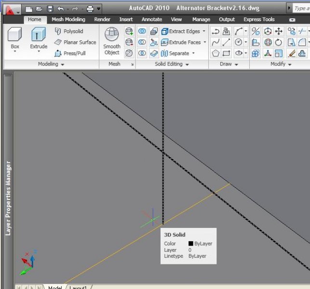Click the Redo arrow in quick access toolbar
The image size is (310, 289).
coord(75,9)
